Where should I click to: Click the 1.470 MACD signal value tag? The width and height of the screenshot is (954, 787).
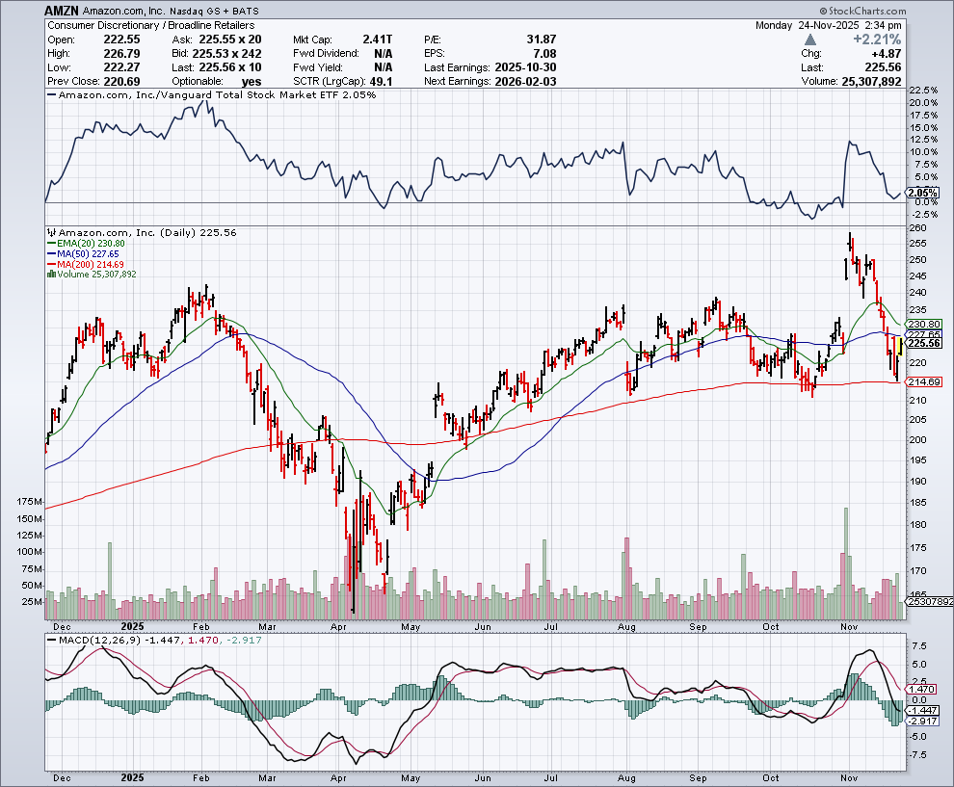pos(921,690)
